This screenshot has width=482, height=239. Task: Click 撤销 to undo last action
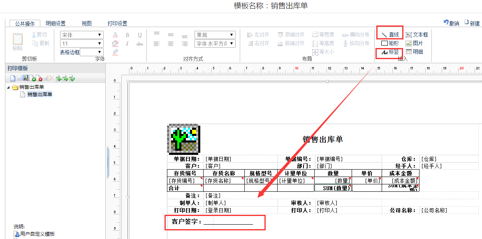[x=451, y=23]
